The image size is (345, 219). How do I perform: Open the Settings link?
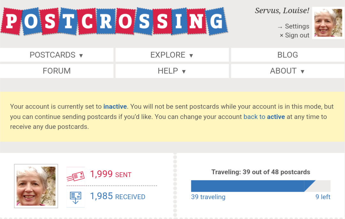pyautogui.click(x=293, y=27)
